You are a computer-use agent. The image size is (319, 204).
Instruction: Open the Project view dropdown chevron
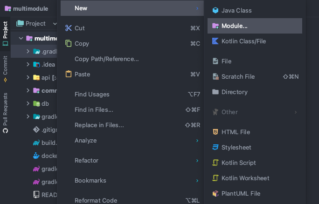[x=55, y=24]
